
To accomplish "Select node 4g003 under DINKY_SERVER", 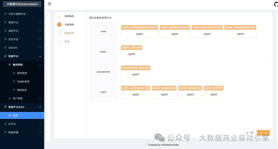I will point(132,54).
